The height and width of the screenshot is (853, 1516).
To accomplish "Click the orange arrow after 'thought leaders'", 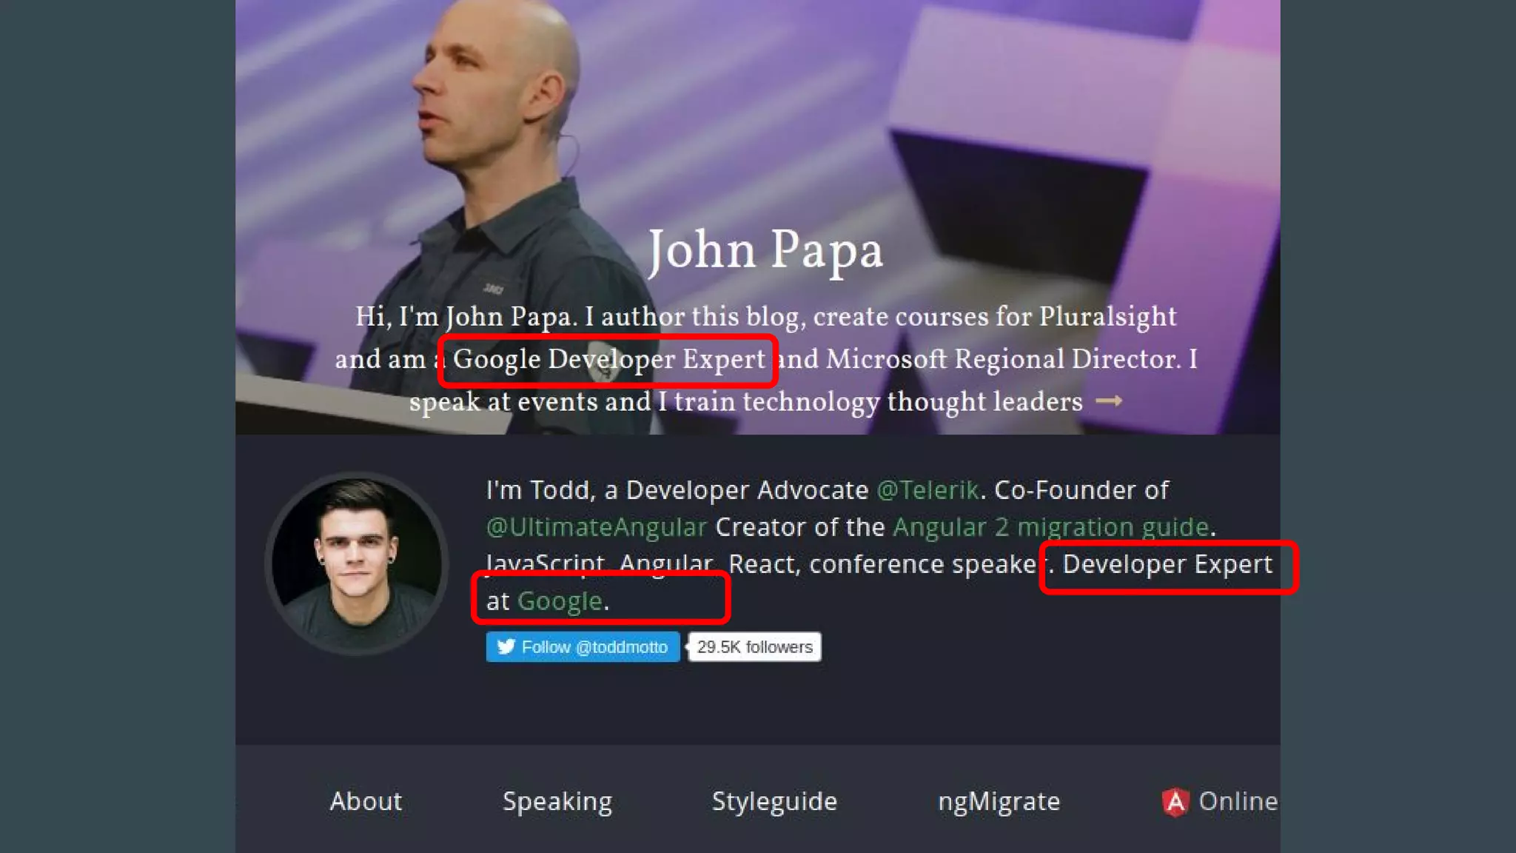I will [x=1108, y=401].
